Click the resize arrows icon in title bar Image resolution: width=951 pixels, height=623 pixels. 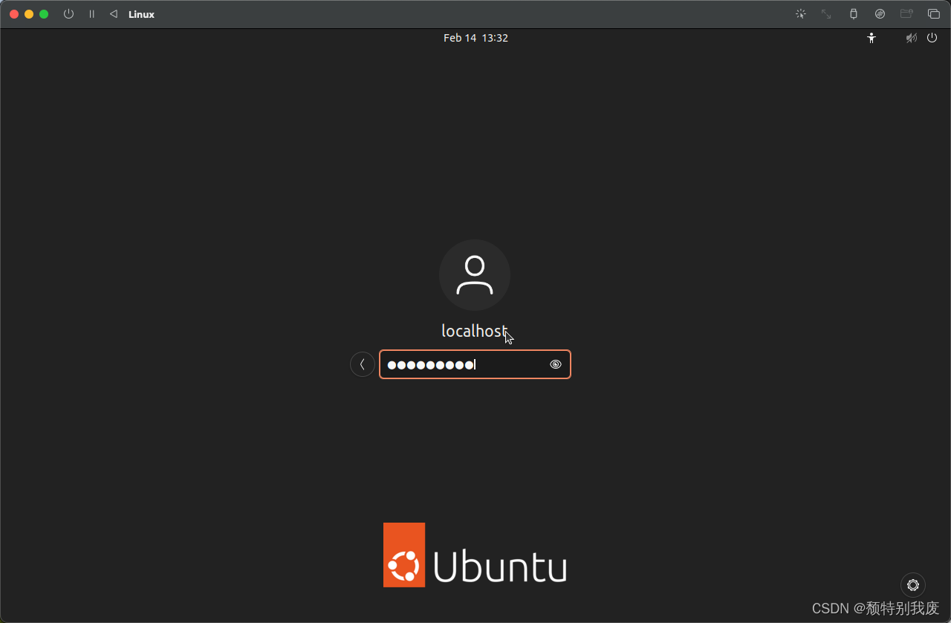(x=826, y=14)
